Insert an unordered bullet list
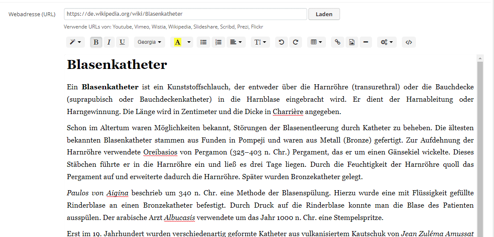This screenshot has width=494, height=237. pyautogui.click(x=203, y=42)
